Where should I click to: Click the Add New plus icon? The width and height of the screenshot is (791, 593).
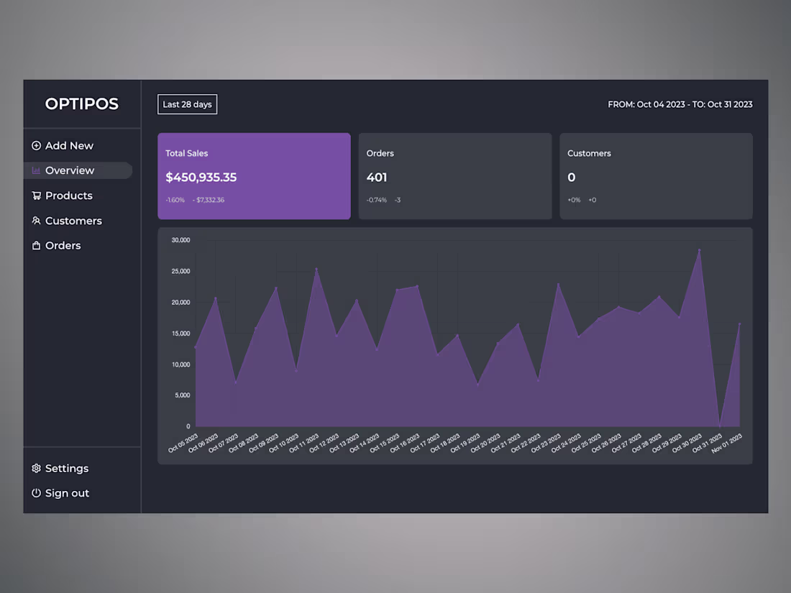click(36, 145)
